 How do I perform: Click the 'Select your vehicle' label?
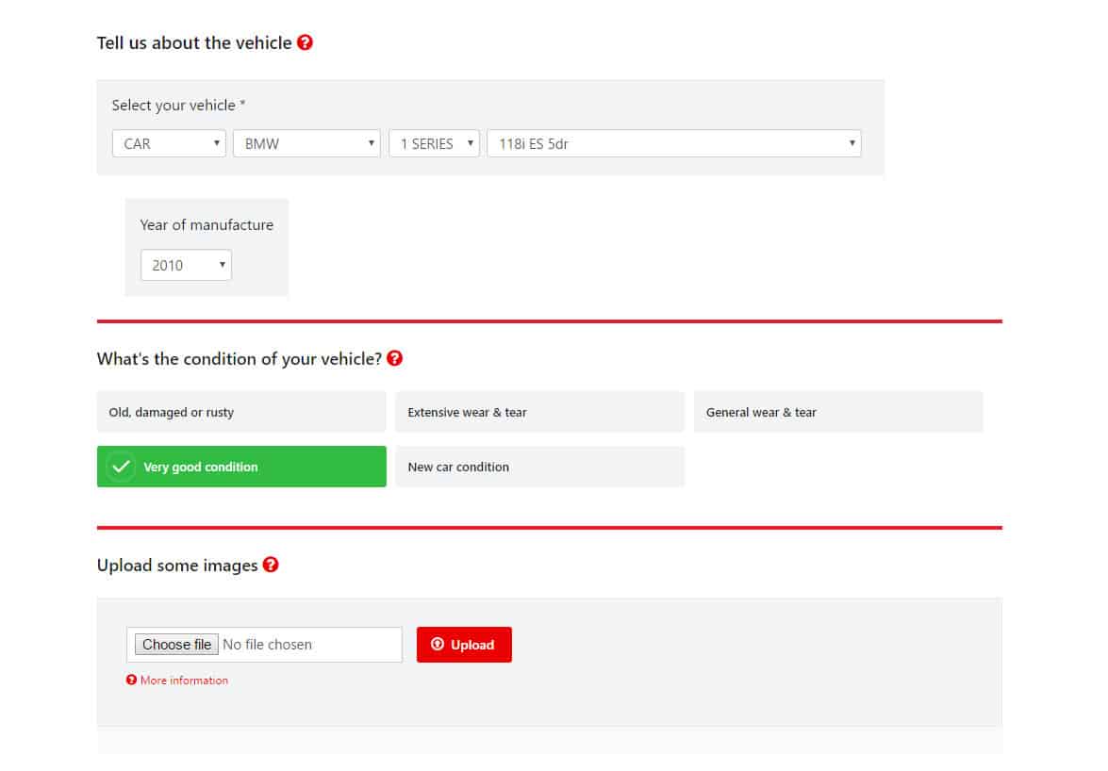click(x=178, y=106)
